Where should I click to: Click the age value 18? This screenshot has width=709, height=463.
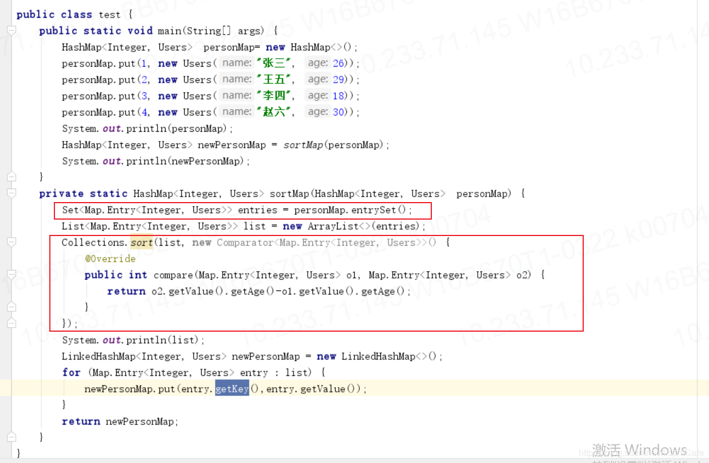(338, 96)
